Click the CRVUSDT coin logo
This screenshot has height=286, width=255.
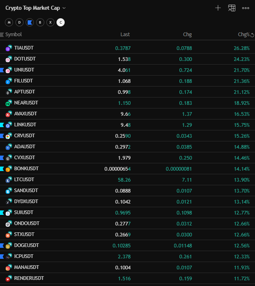[9, 136]
